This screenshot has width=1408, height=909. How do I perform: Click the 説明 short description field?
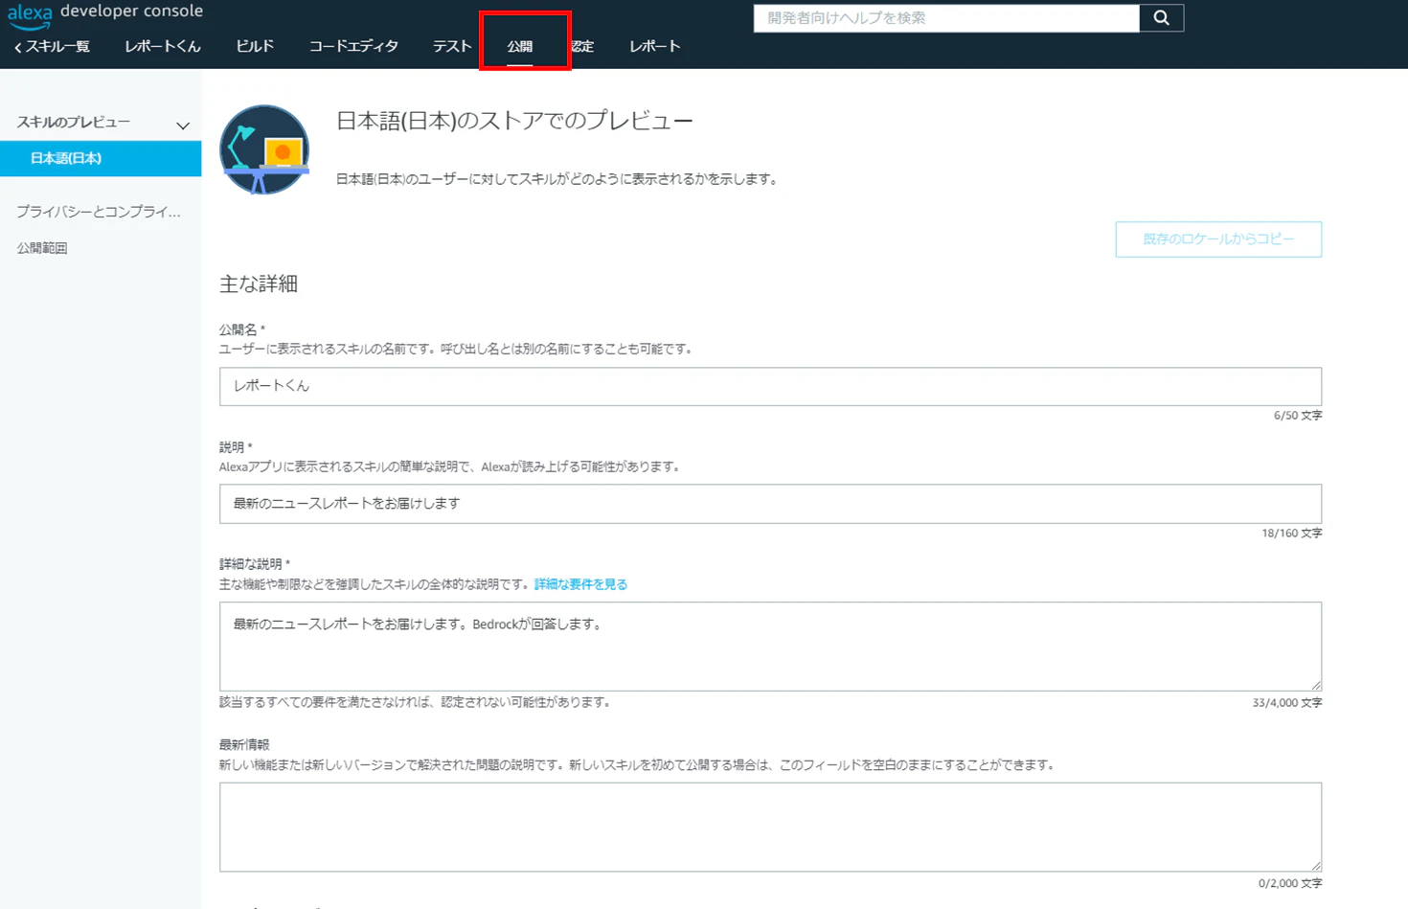tap(770, 504)
